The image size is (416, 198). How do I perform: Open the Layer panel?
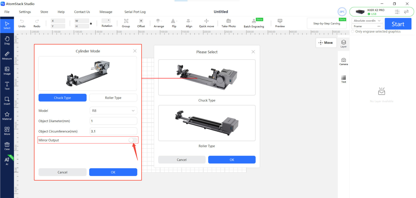[344, 44]
